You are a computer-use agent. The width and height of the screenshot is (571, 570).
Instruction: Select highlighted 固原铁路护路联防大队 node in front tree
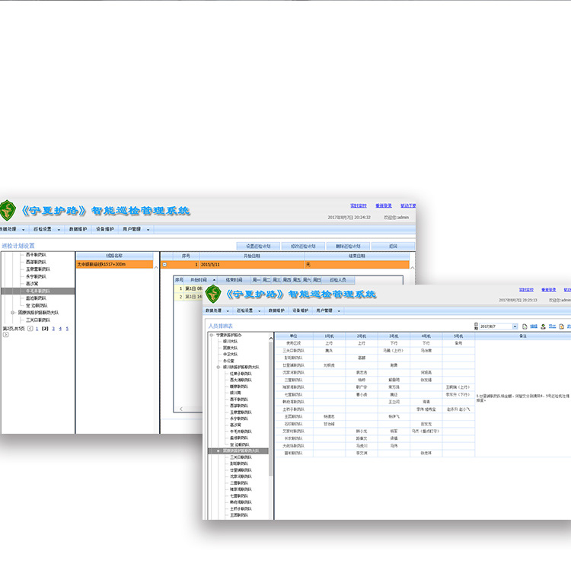(x=238, y=451)
